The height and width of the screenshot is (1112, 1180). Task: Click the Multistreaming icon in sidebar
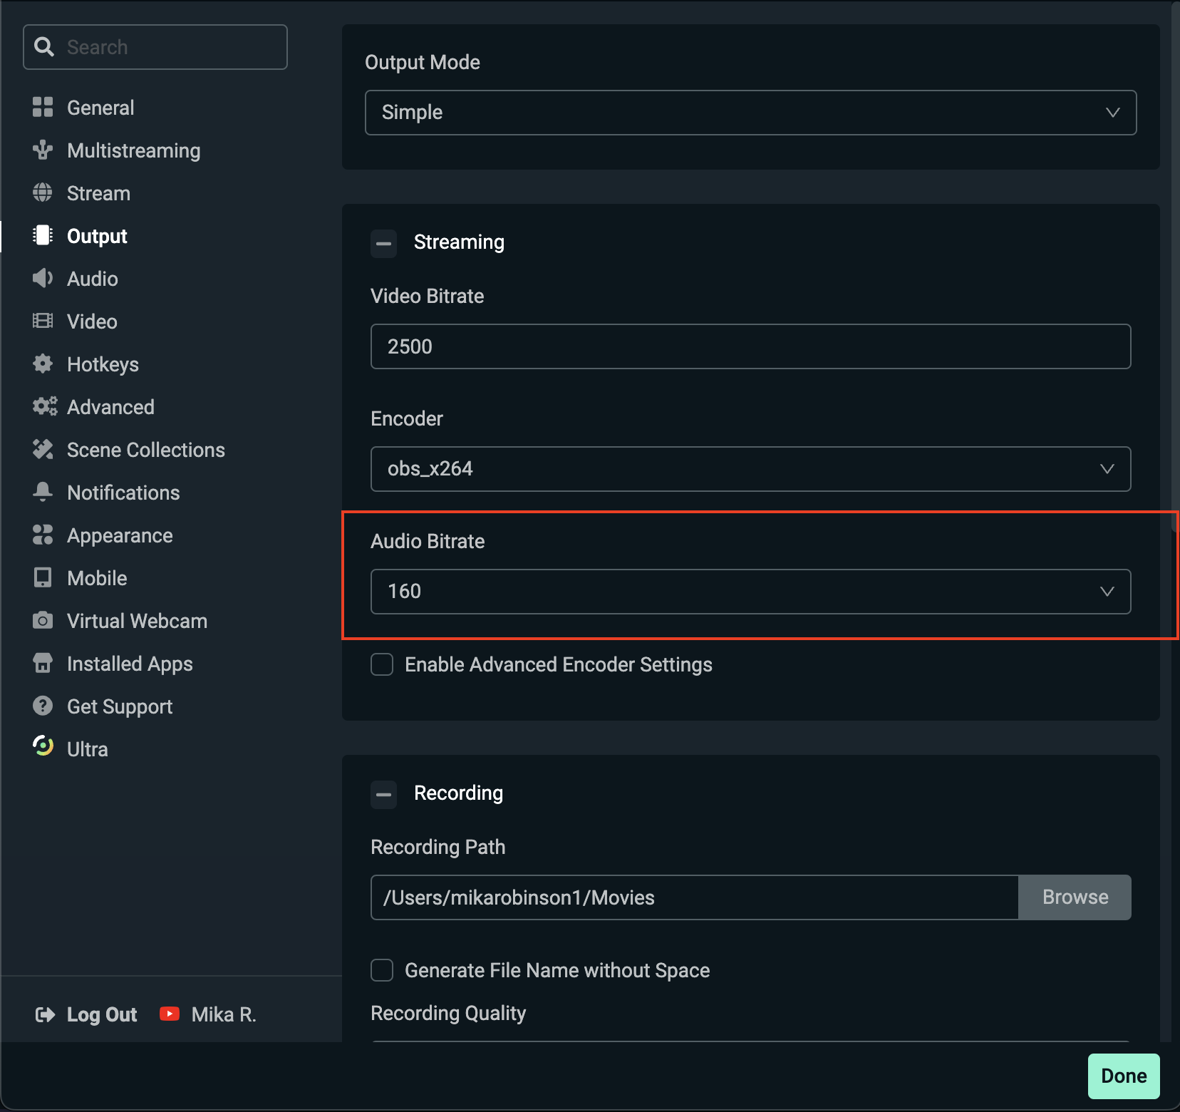click(43, 150)
